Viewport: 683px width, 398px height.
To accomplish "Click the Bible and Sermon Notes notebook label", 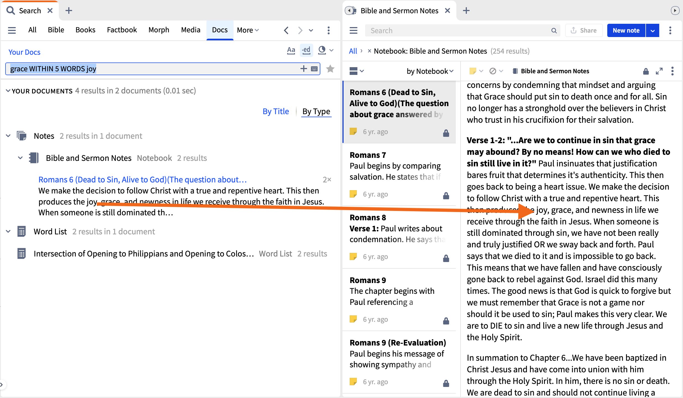I will [555, 71].
